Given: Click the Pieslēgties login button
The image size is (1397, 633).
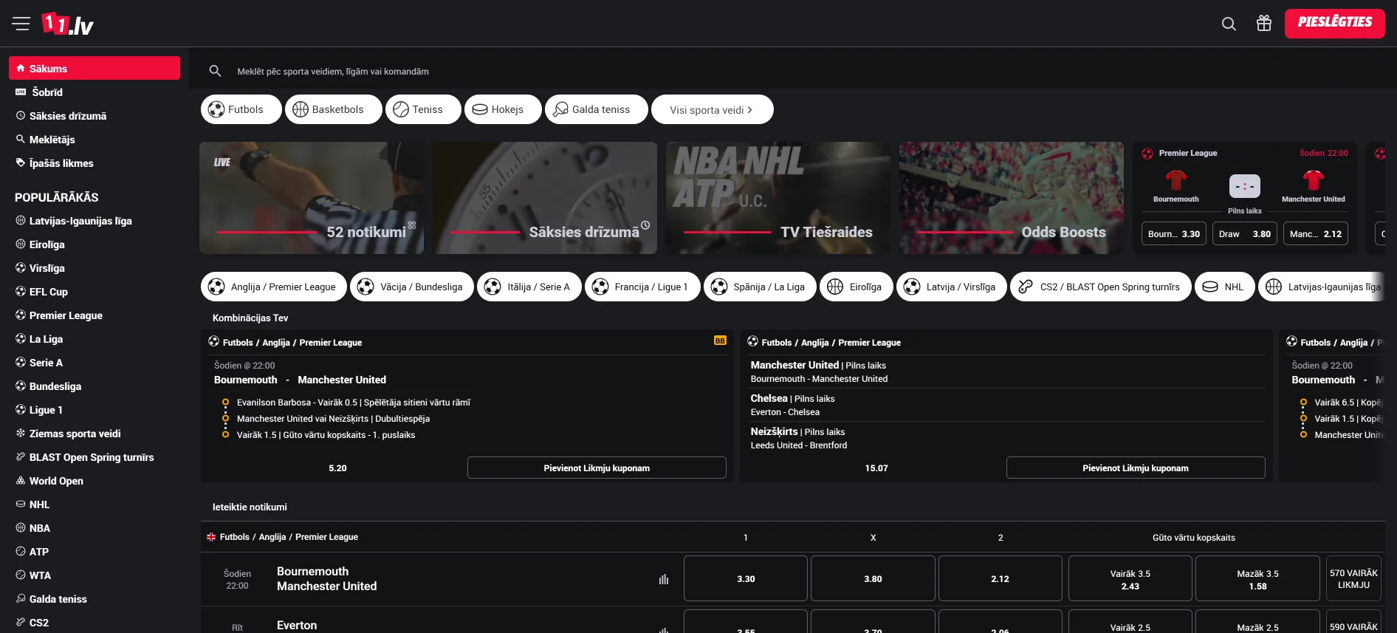Looking at the screenshot, I should (1334, 23).
